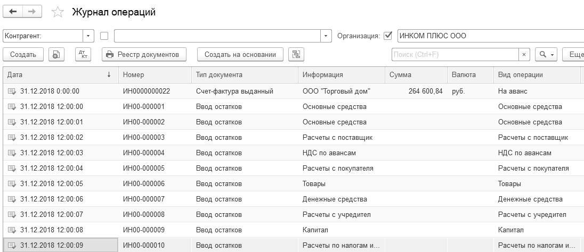Click document icon of Счет-фактура выданный row
This screenshot has height=252, width=584.
click(12, 91)
